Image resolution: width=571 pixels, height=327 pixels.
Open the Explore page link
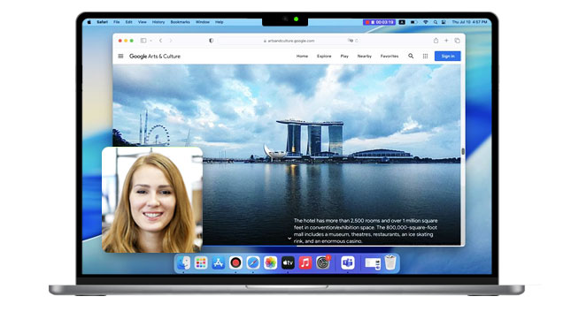tap(324, 56)
